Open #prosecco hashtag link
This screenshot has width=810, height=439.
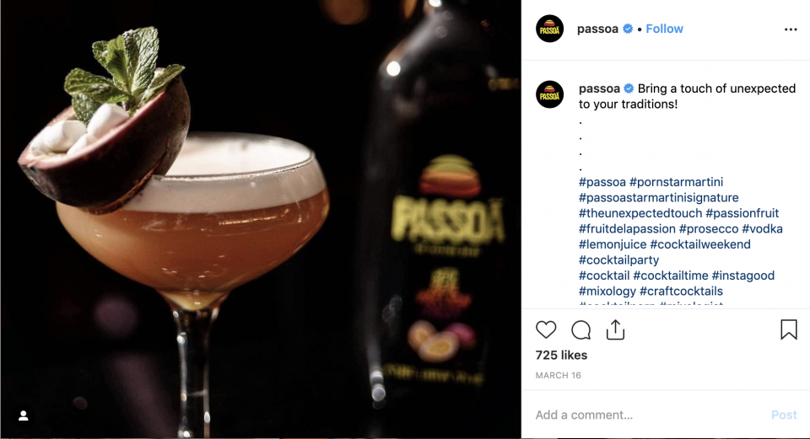709,228
